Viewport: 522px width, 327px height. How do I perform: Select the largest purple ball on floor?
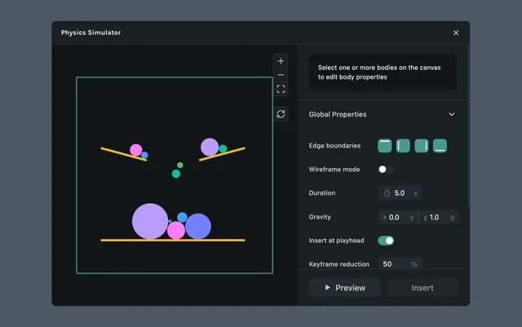150,221
